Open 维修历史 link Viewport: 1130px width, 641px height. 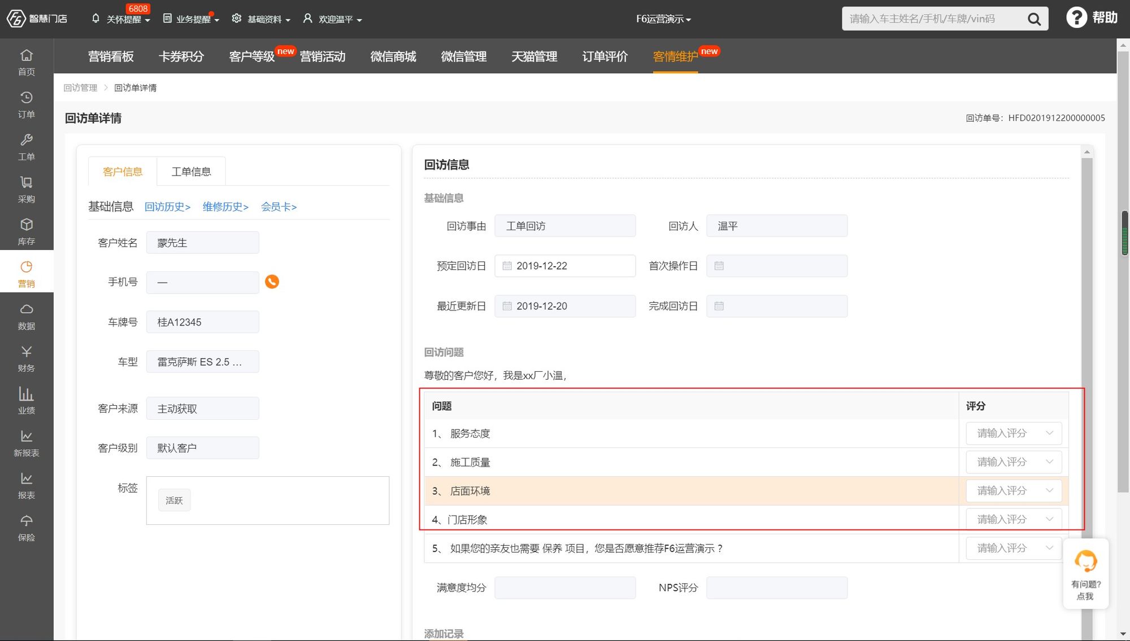(225, 207)
